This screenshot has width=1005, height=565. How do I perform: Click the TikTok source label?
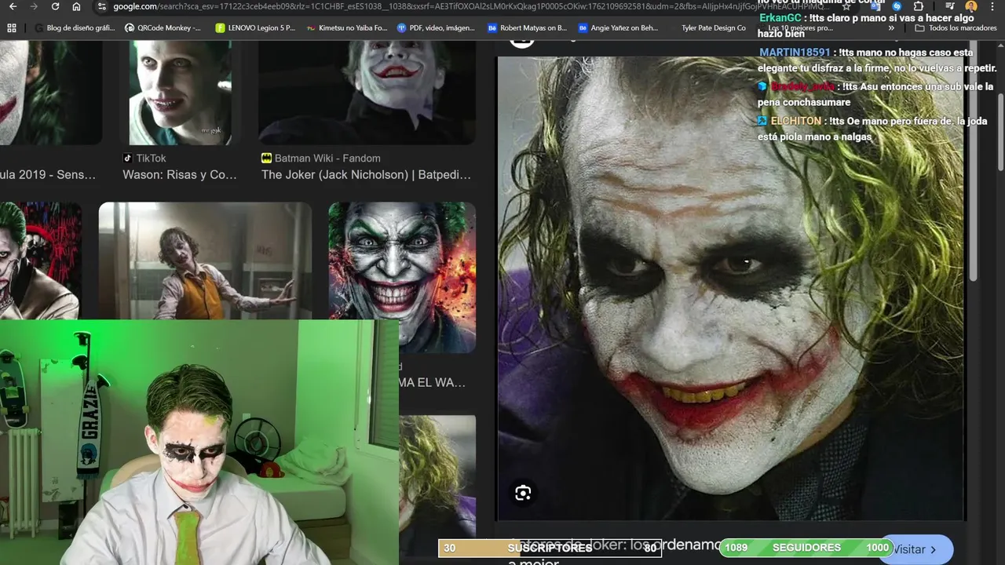[x=150, y=158]
